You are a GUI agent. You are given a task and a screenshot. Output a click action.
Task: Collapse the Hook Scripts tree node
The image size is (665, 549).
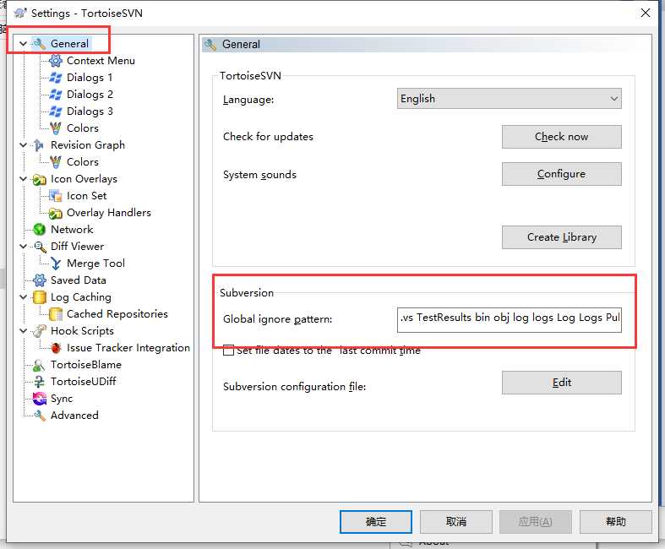[24, 331]
